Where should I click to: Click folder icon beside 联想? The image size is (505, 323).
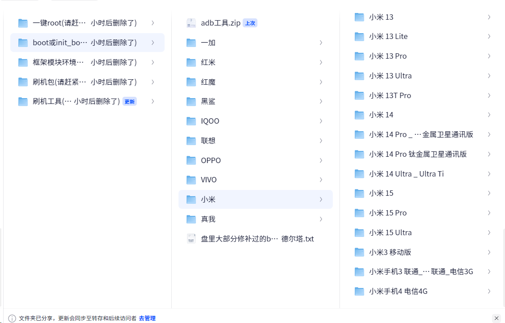(x=191, y=141)
